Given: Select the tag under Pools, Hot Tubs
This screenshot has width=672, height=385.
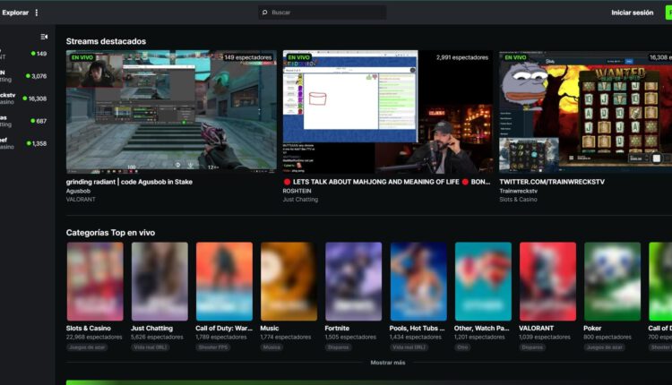Looking at the screenshot, I should tap(409, 347).
